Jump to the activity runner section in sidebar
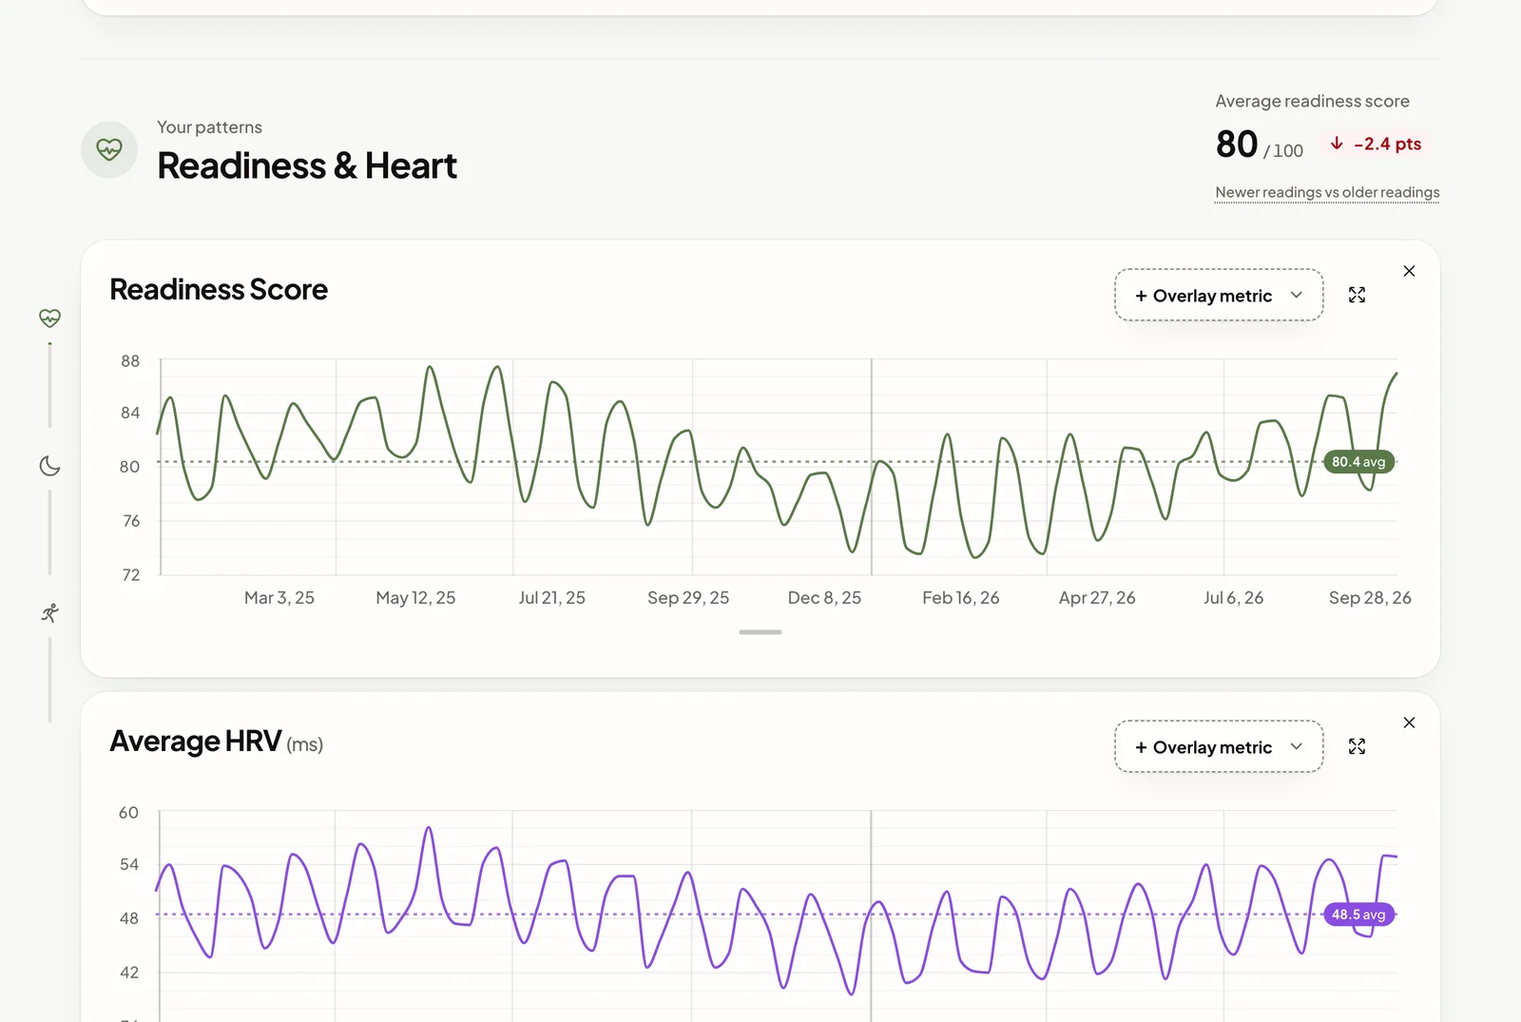This screenshot has width=1521, height=1022. click(x=49, y=613)
